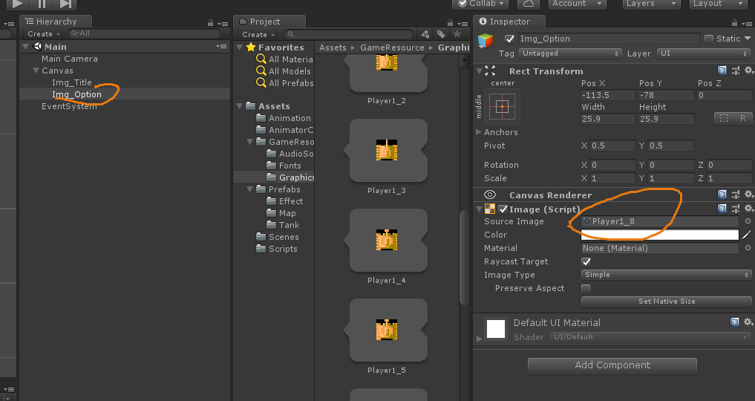755x401 pixels.
Task: Click the GameObject cube icon
Action: coord(486,41)
